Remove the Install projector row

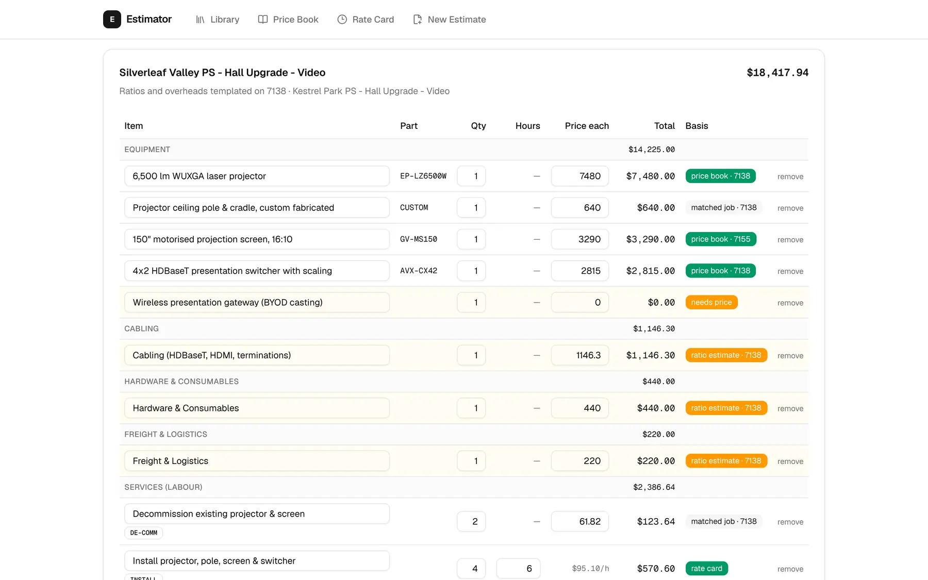point(790,569)
